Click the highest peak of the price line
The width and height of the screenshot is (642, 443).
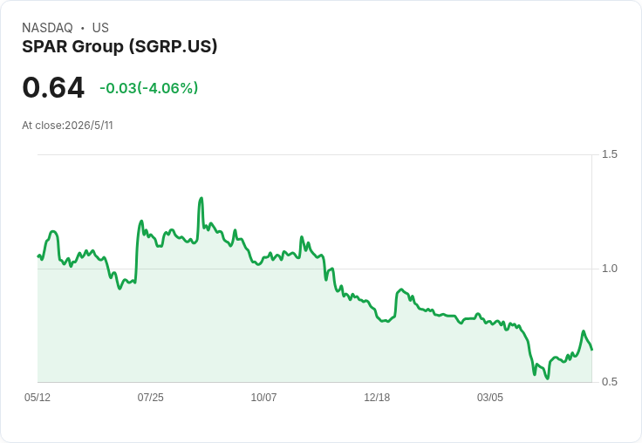click(x=201, y=199)
